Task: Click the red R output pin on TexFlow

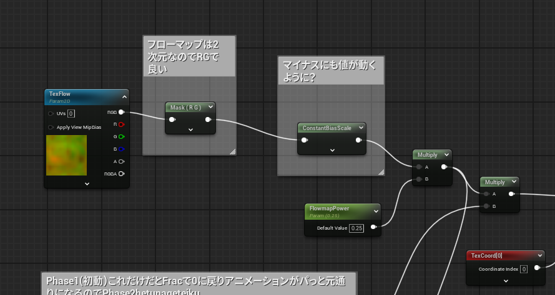Action: point(121,124)
